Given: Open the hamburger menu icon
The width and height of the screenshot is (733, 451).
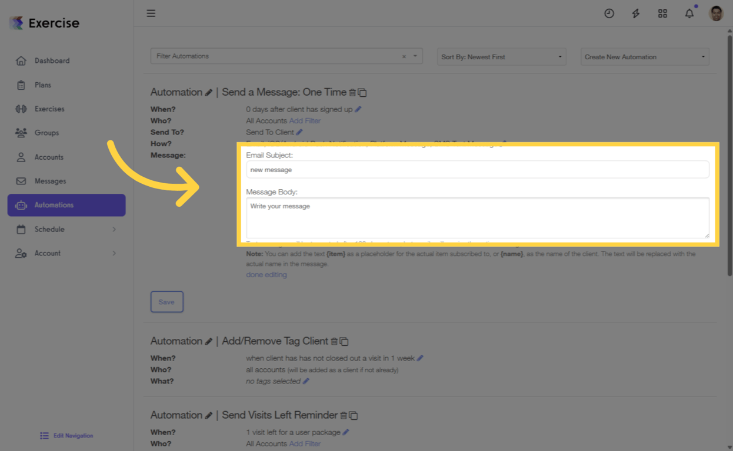Looking at the screenshot, I should pyautogui.click(x=151, y=13).
